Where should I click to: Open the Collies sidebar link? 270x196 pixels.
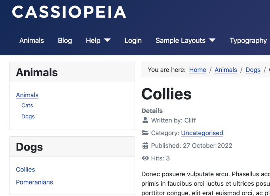click(25, 170)
